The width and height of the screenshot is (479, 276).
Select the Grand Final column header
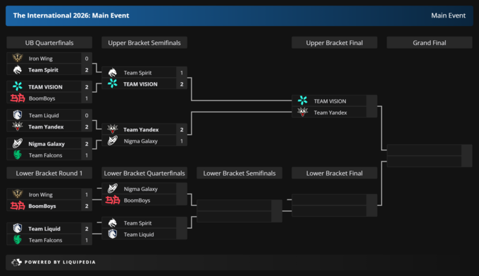(429, 43)
